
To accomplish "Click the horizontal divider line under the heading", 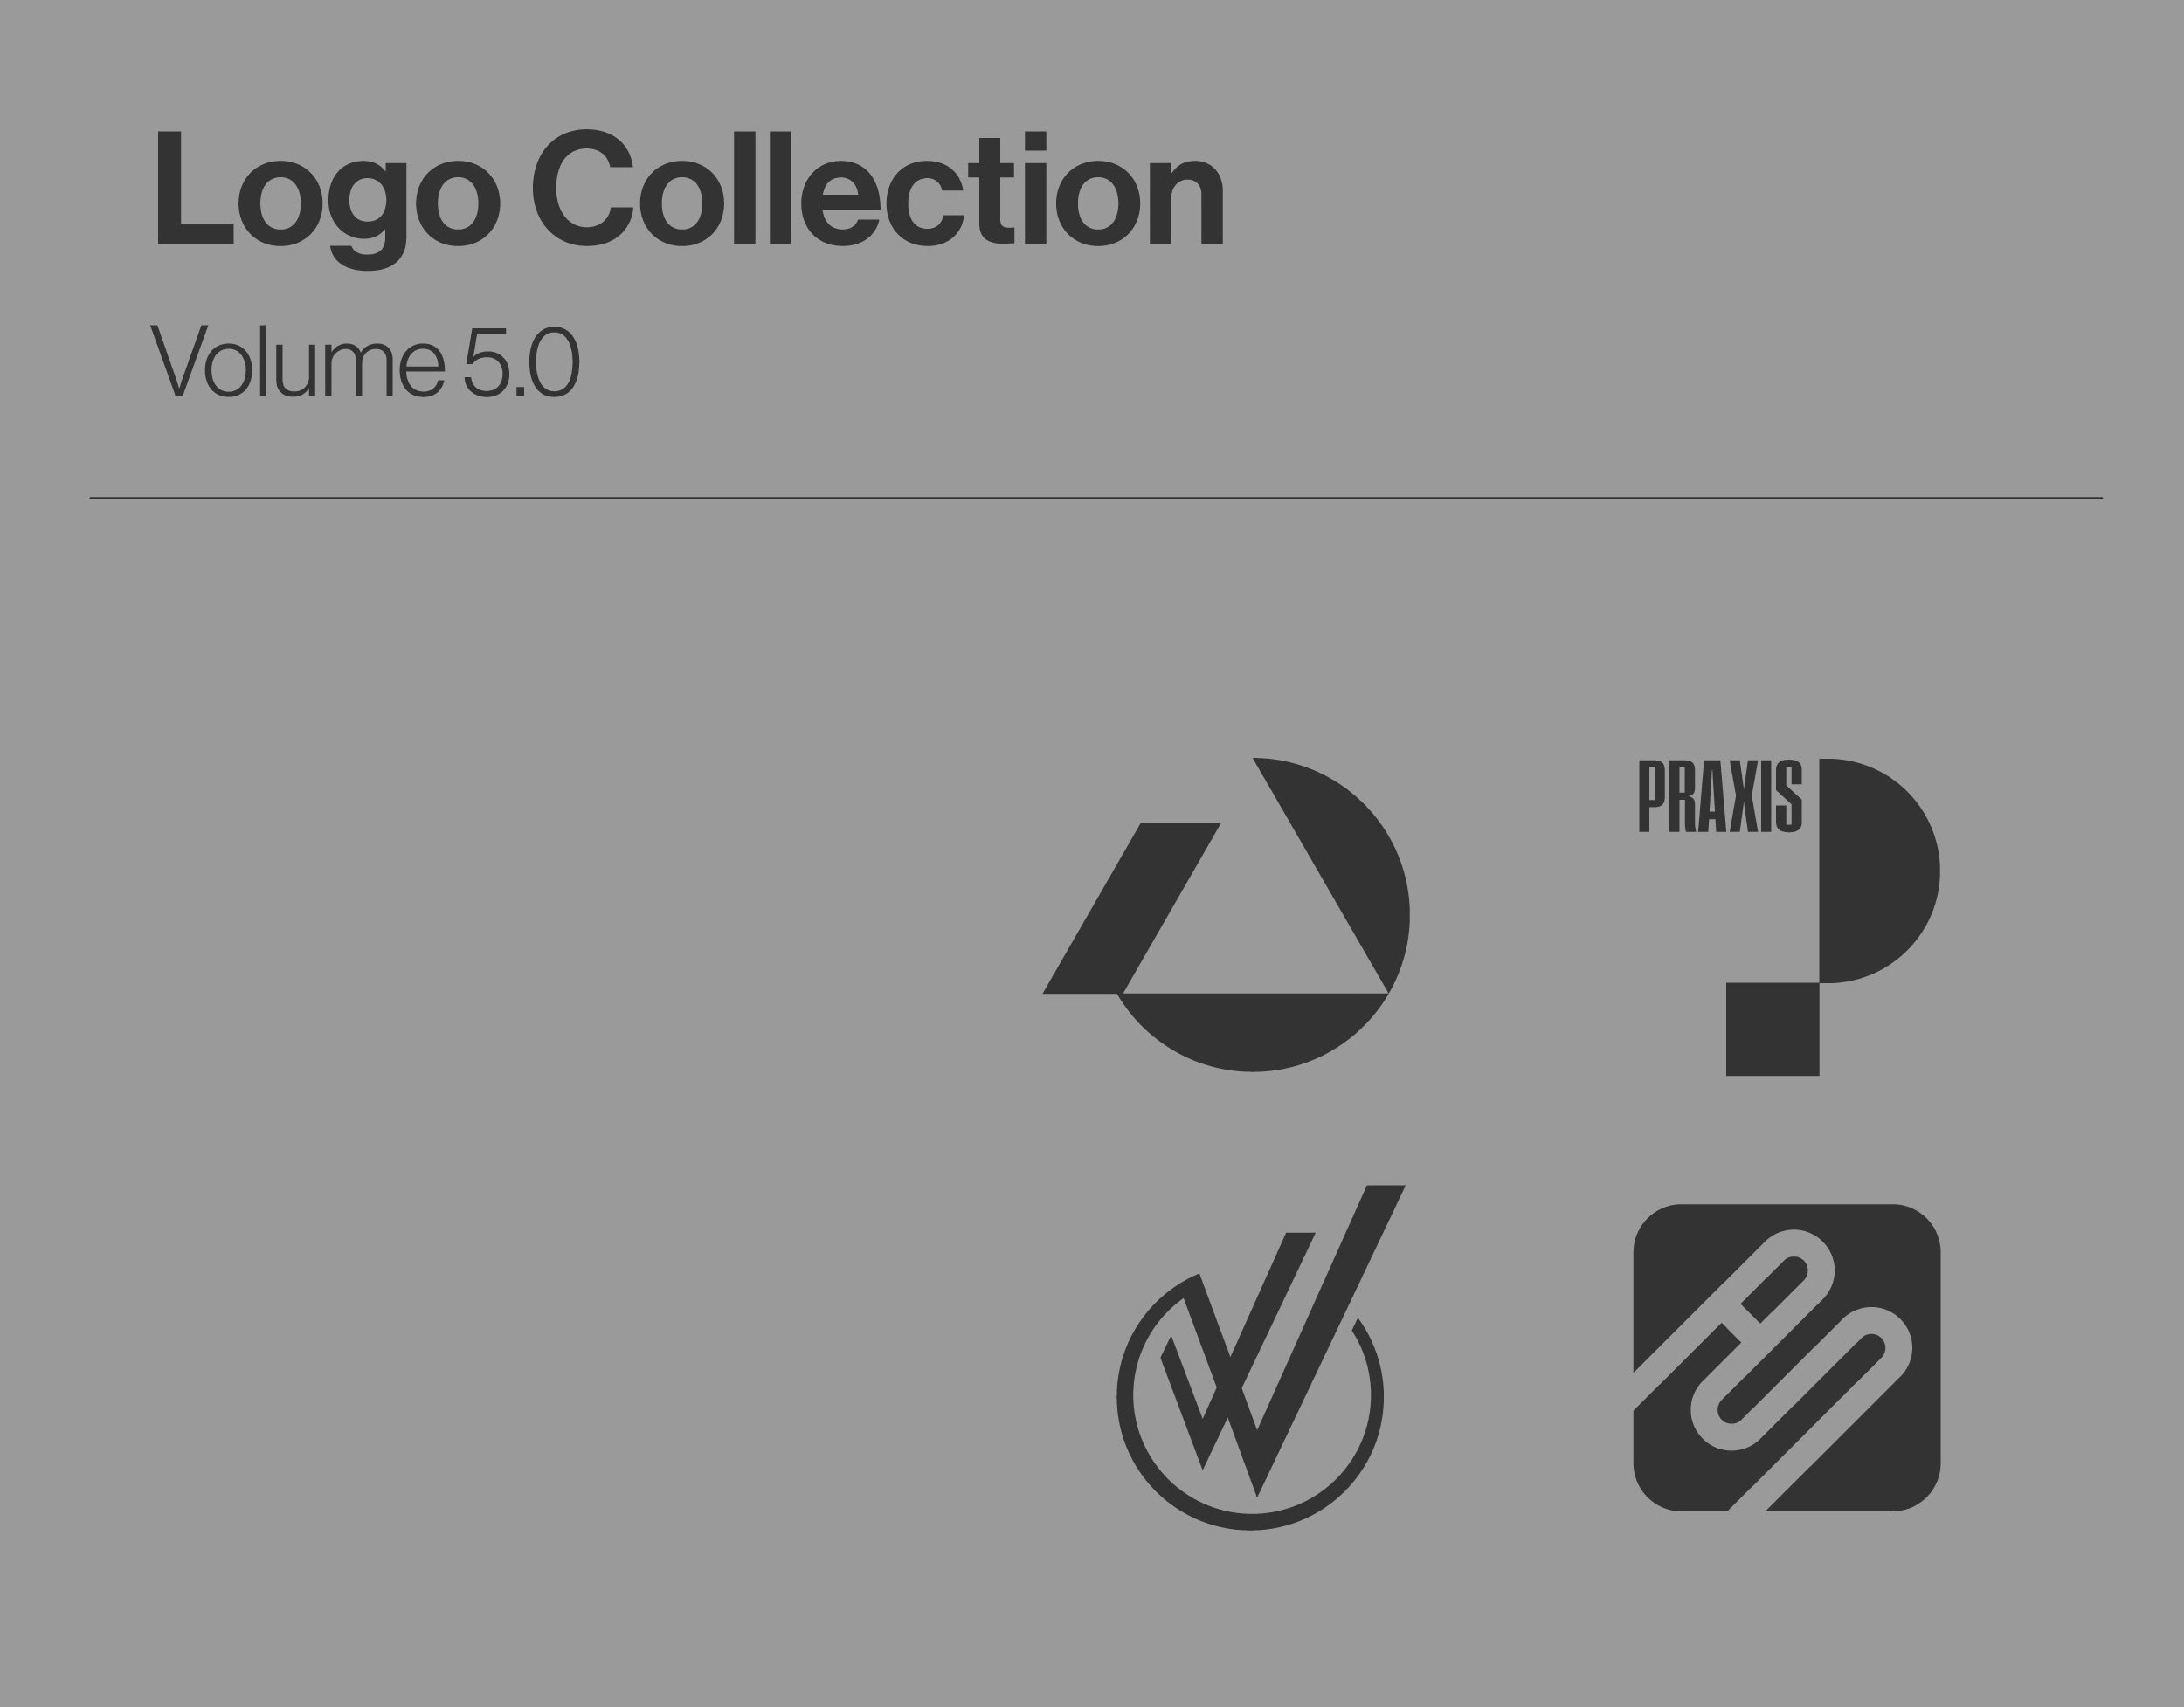I will click(x=1096, y=498).
